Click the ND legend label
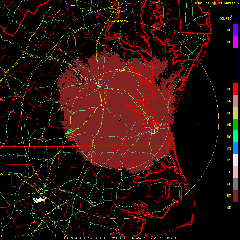240x240 pixels. pos(229,208)
